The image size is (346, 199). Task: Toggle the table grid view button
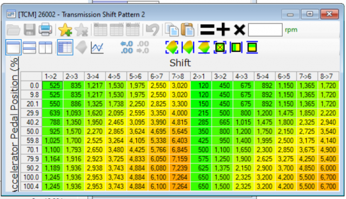[65, 47]
